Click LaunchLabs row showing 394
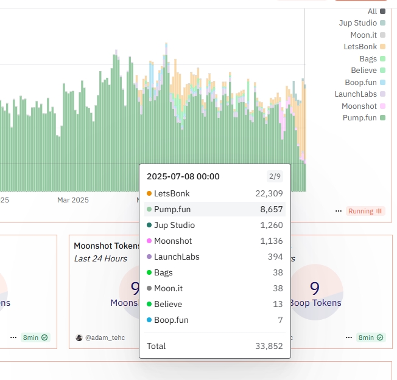 (215, 257)
